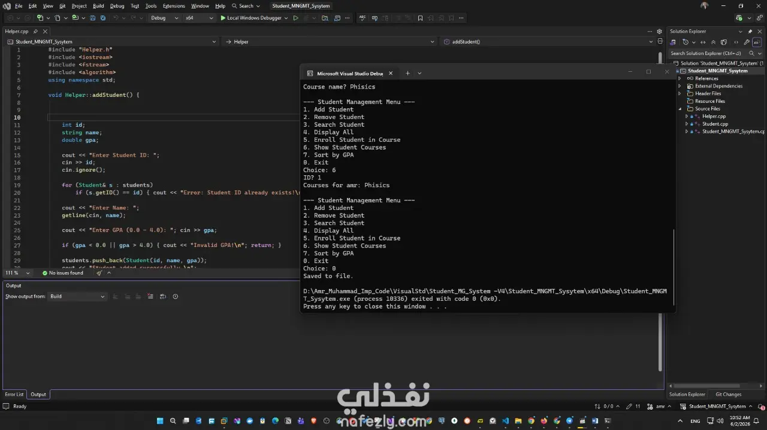
Task: Select Student.cpp in Solution Explorer
Action: click(715, 124)
